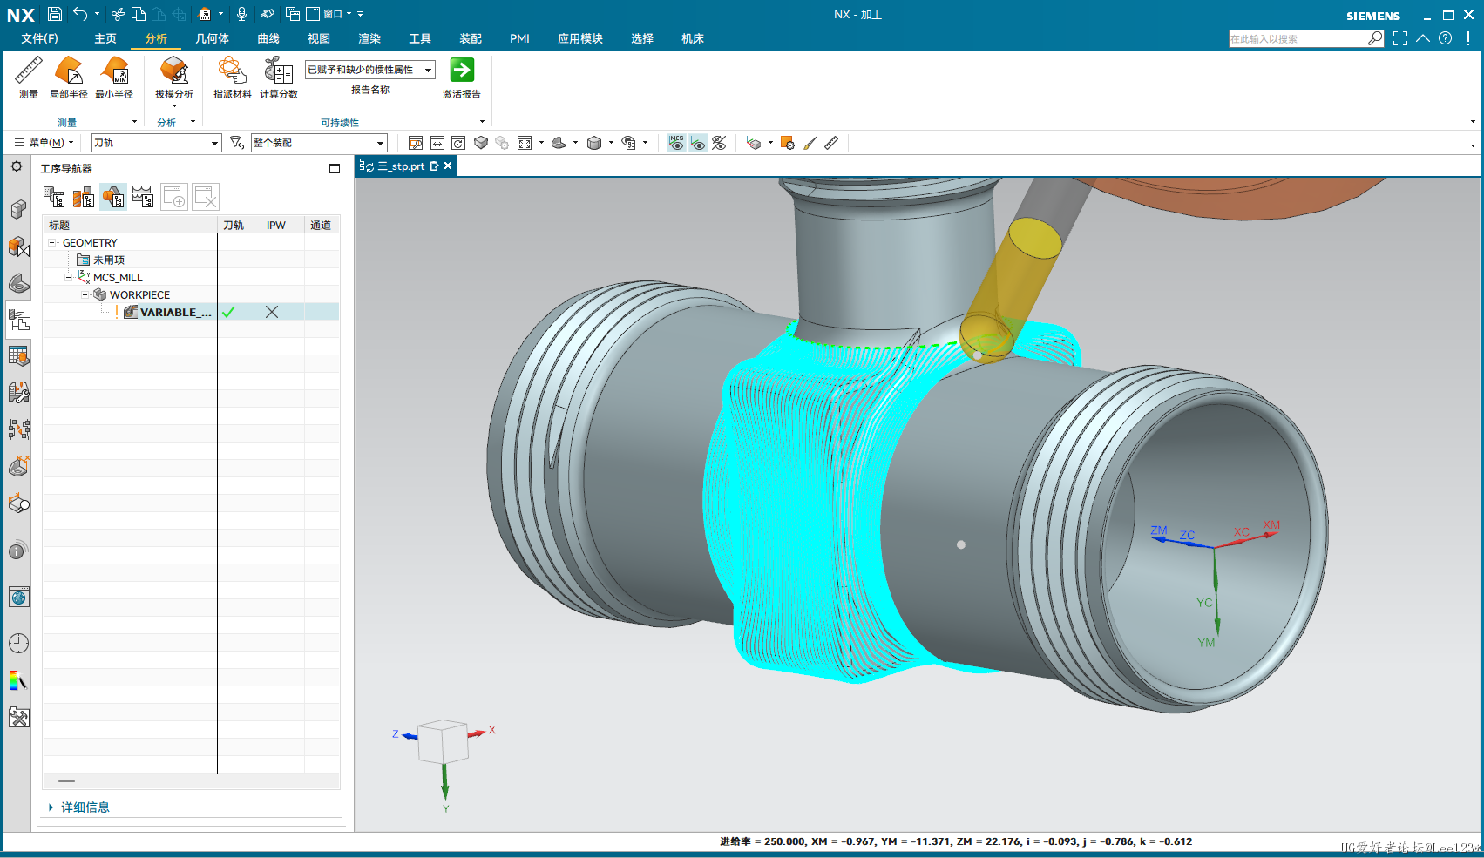Switch to the 主页 home ribbon tab
The height and width of the screenshot is (858, 1484).
point(105,38)
